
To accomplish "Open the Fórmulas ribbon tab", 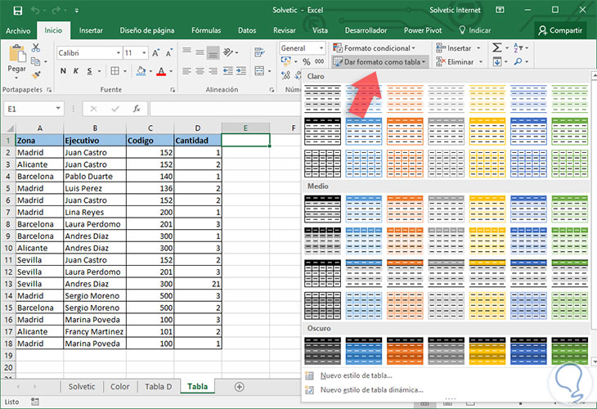I will click(x=205, y=30).
